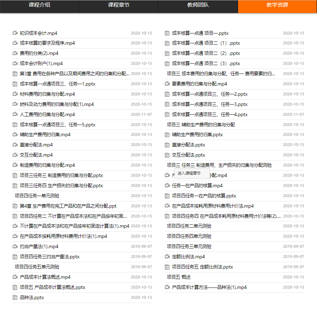Viewport: 317px width, 309px height.
Task: Click the 进入课程章节 tooltip button
Action: [x=189, y=173]
